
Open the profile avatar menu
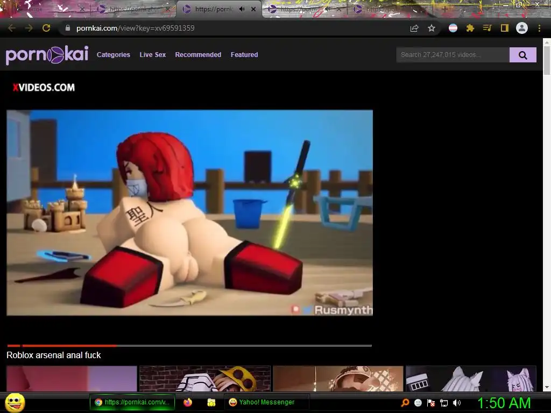[x=522, y=28]
